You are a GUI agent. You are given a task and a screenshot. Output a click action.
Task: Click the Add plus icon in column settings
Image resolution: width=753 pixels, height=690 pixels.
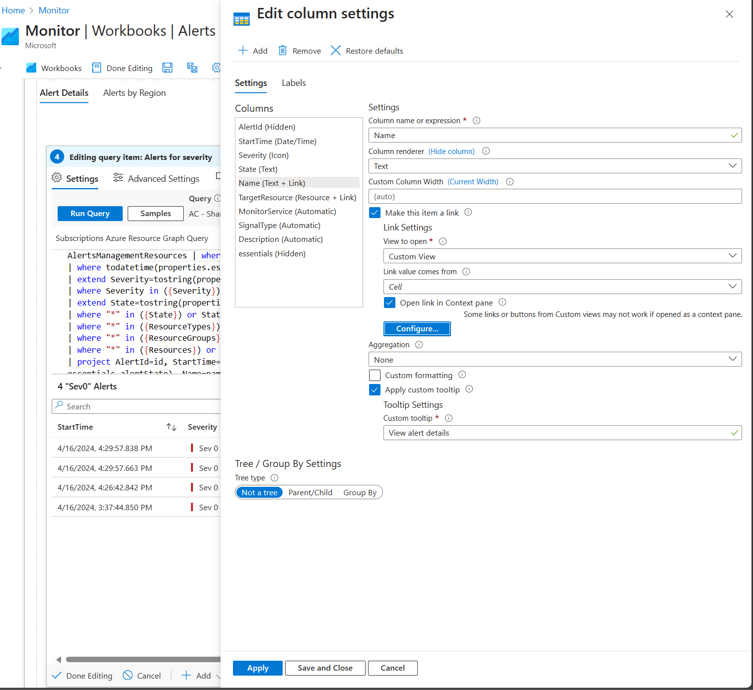click(x=243, y=50)
